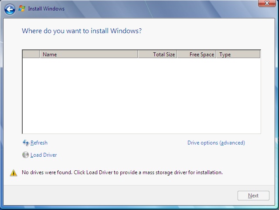Click the Windows logo in title bar
Screen dimensions: 279x210
point(22,8)
